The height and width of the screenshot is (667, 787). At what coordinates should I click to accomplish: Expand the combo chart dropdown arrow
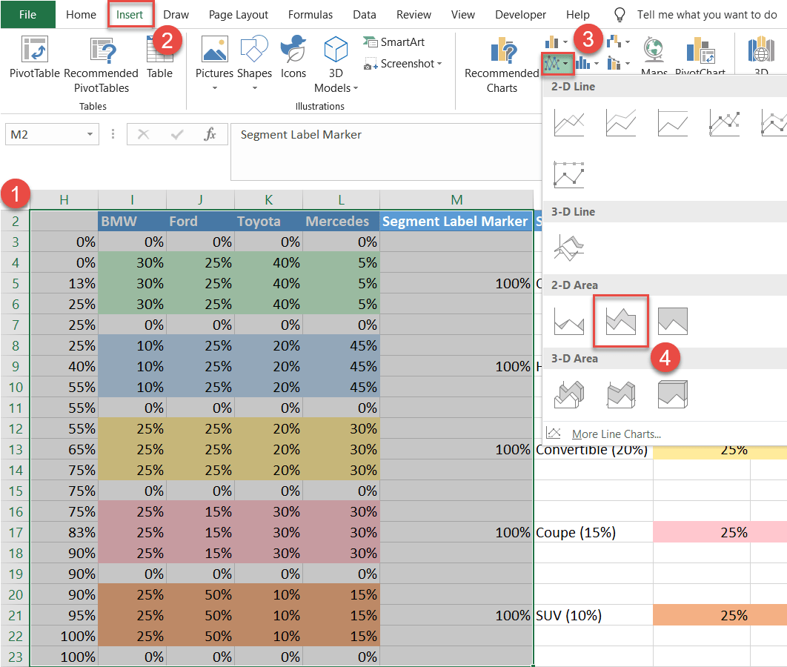[x=628, y=64]
